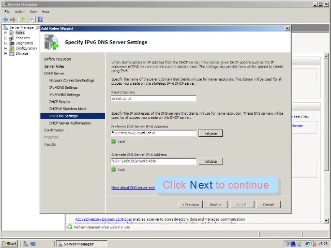Click the Features icon in tree
331x248 pixels.
12,38
